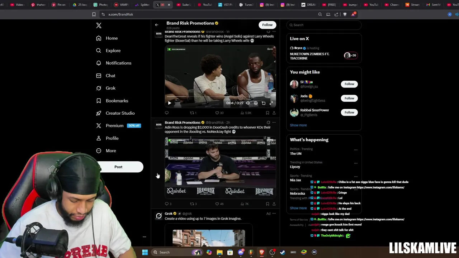Click the DeanTheGreat video progress bar
Image resolution: width=459 pixels, height=258 pixels.
pyautogui.click(x=220, y=97)
